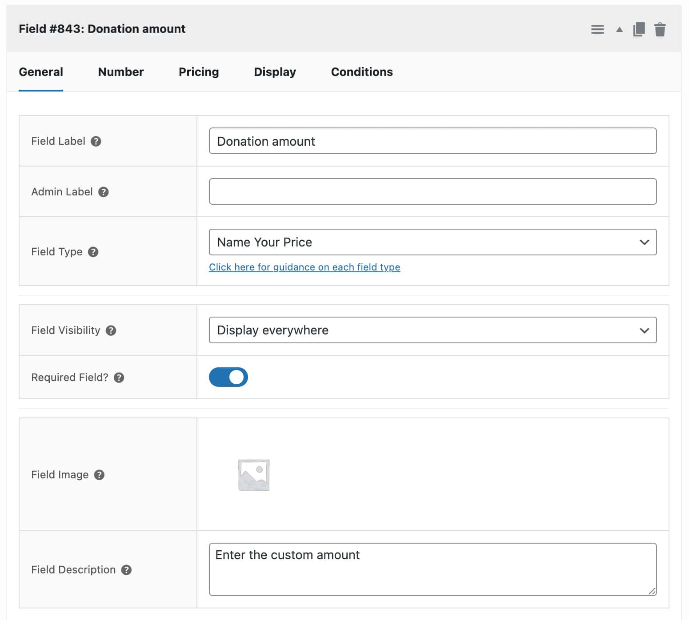Click the Field Image question mark icon
The width and height of the screenshot is (689, 620).
(100, 474)
